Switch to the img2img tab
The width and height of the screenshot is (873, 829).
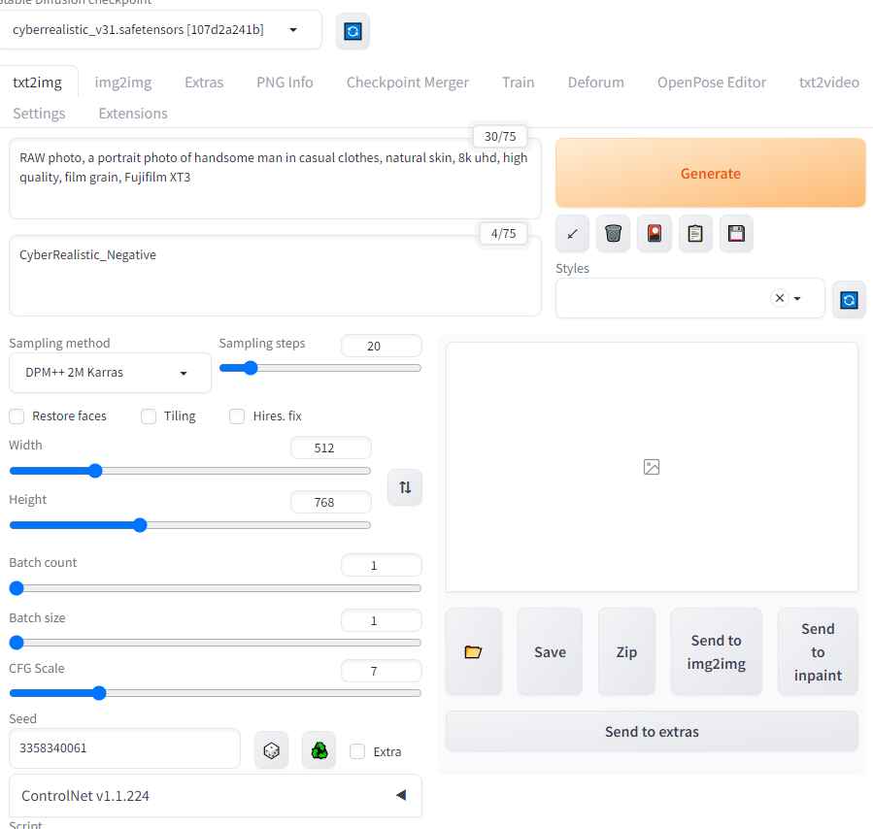coord(123,83)
